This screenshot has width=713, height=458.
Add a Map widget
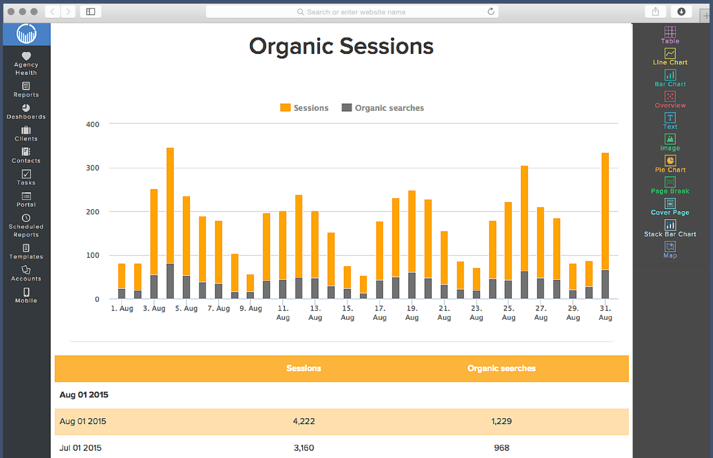coord(670,250)
